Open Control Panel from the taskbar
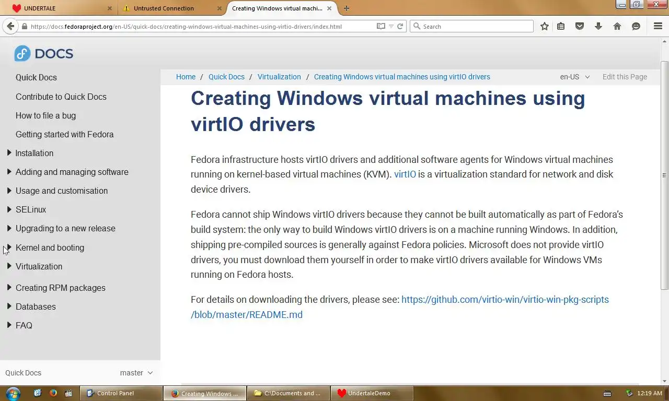 coord(121,393)
